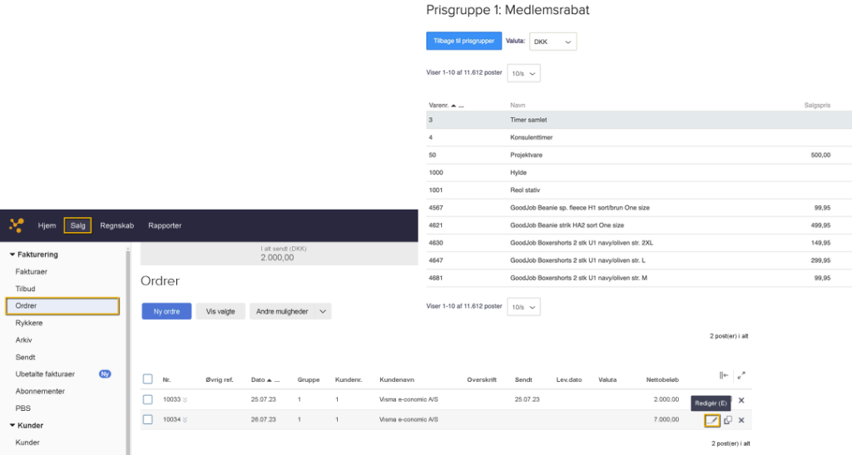Tick the checkbox for order 10034
Screen dimensions: 852x455
pyautogui.click(x=147, y=420)
